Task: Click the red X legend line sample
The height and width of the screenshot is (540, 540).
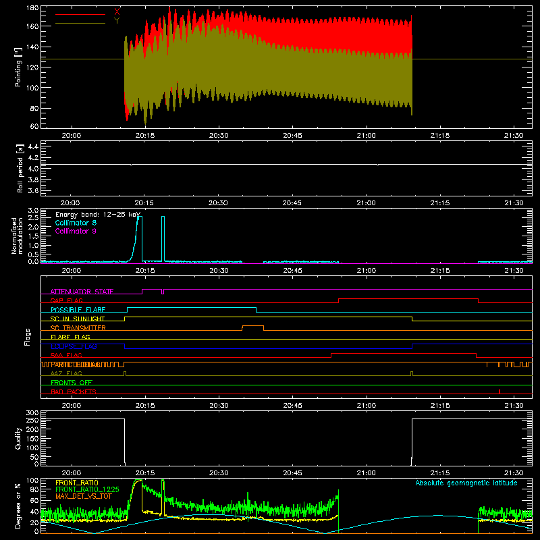Action: pos(80,14)
